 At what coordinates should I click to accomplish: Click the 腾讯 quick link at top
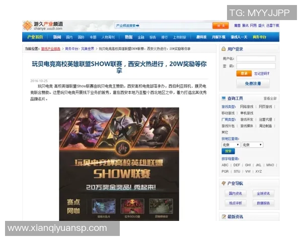245,26
